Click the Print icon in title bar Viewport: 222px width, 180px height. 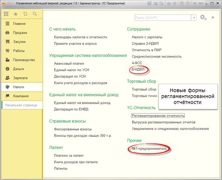pos(156,4)
